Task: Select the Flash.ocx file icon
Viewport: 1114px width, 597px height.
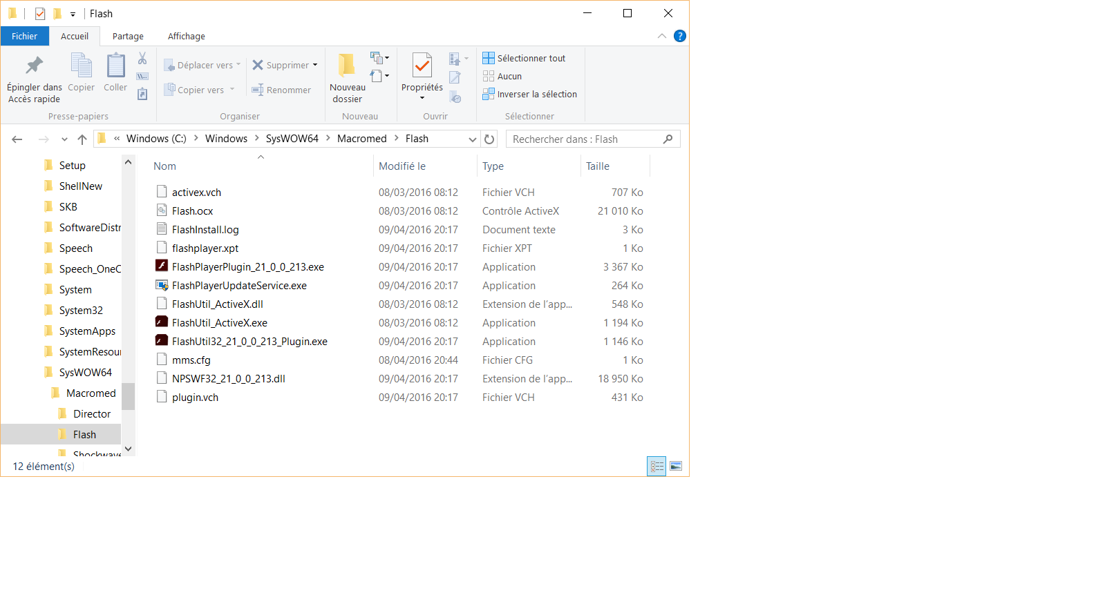Action: click(x=162, y=211)
